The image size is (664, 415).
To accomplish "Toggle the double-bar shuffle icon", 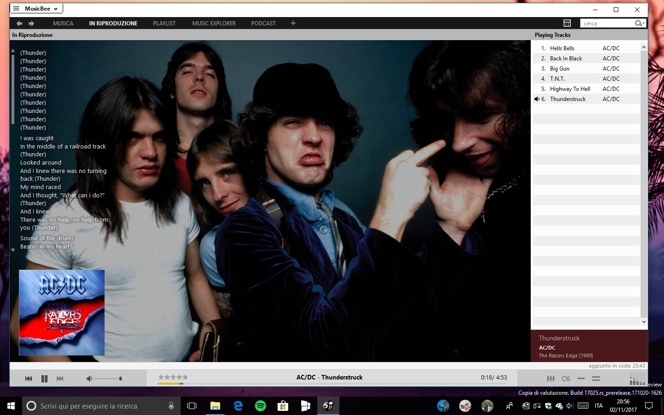I will click(x=596, y=379).
